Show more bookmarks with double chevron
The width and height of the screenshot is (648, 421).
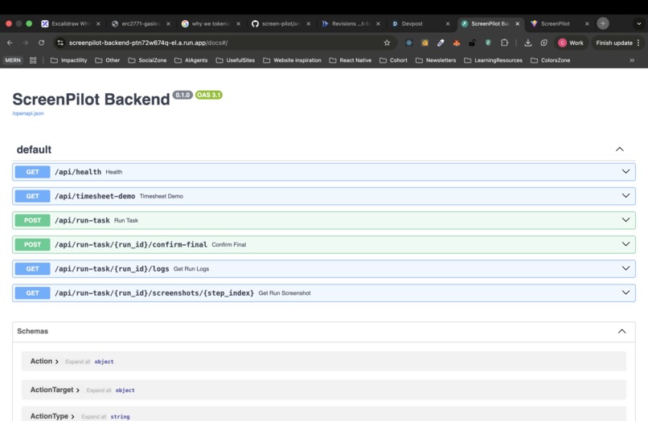(632, 60)
